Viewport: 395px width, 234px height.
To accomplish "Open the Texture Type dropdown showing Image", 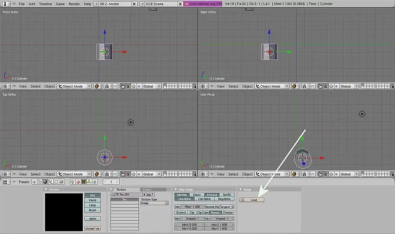I will coord(154,203).
